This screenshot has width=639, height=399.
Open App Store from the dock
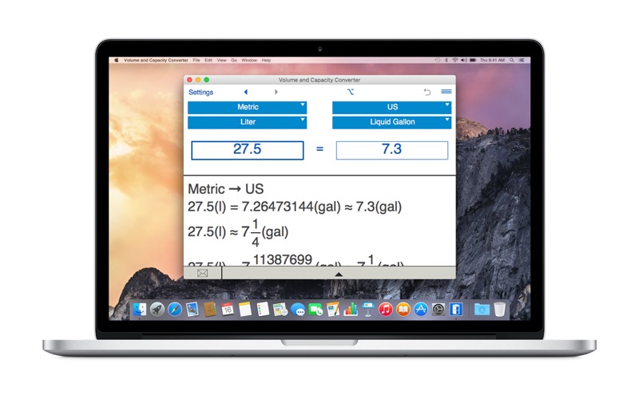pos(421,310)
